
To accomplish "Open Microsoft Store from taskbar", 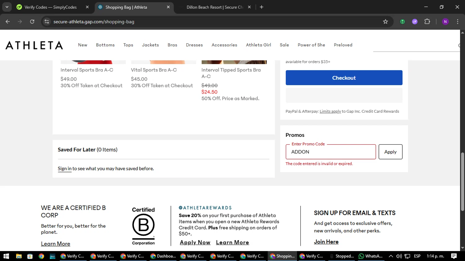I will (30, 256).
